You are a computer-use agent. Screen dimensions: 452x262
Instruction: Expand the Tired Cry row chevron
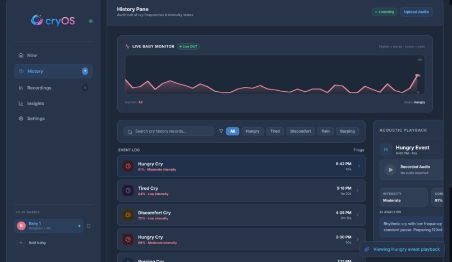[x=358, y=190]
